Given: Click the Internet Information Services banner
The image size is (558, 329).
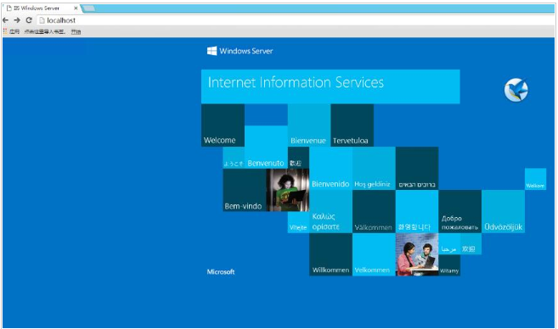Looking at the screenshot, I should (x=330, y=86).
